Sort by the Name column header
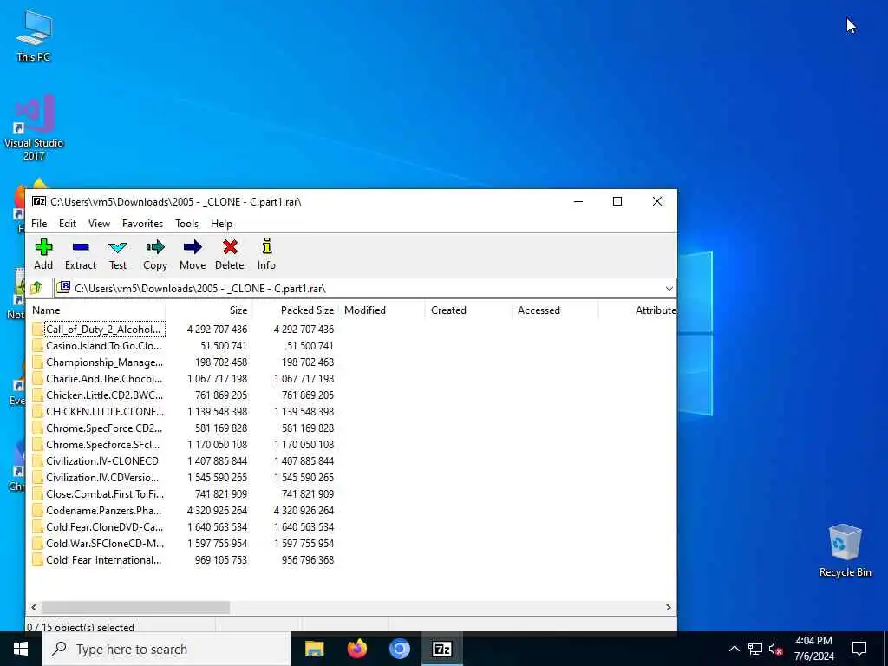Screen dimensions: 888x666 97,310
